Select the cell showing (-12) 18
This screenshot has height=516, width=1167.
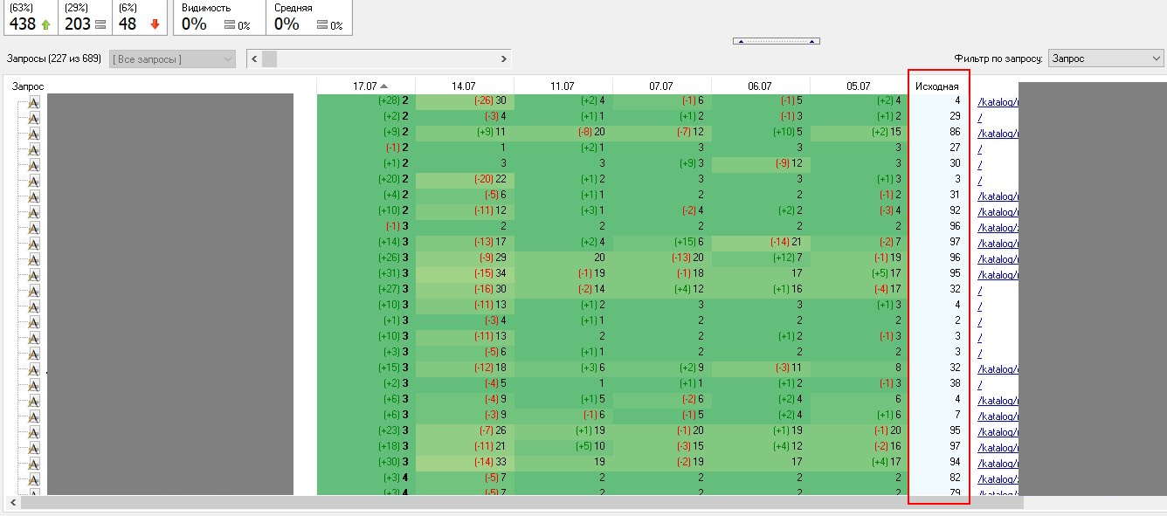click(465, 368)
